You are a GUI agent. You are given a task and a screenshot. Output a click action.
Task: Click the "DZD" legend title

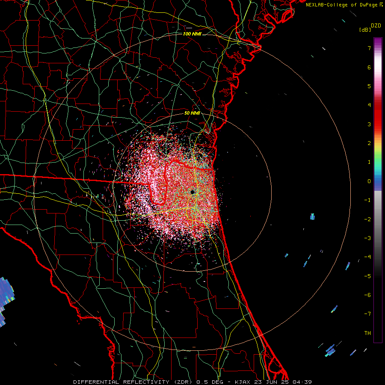376,26
